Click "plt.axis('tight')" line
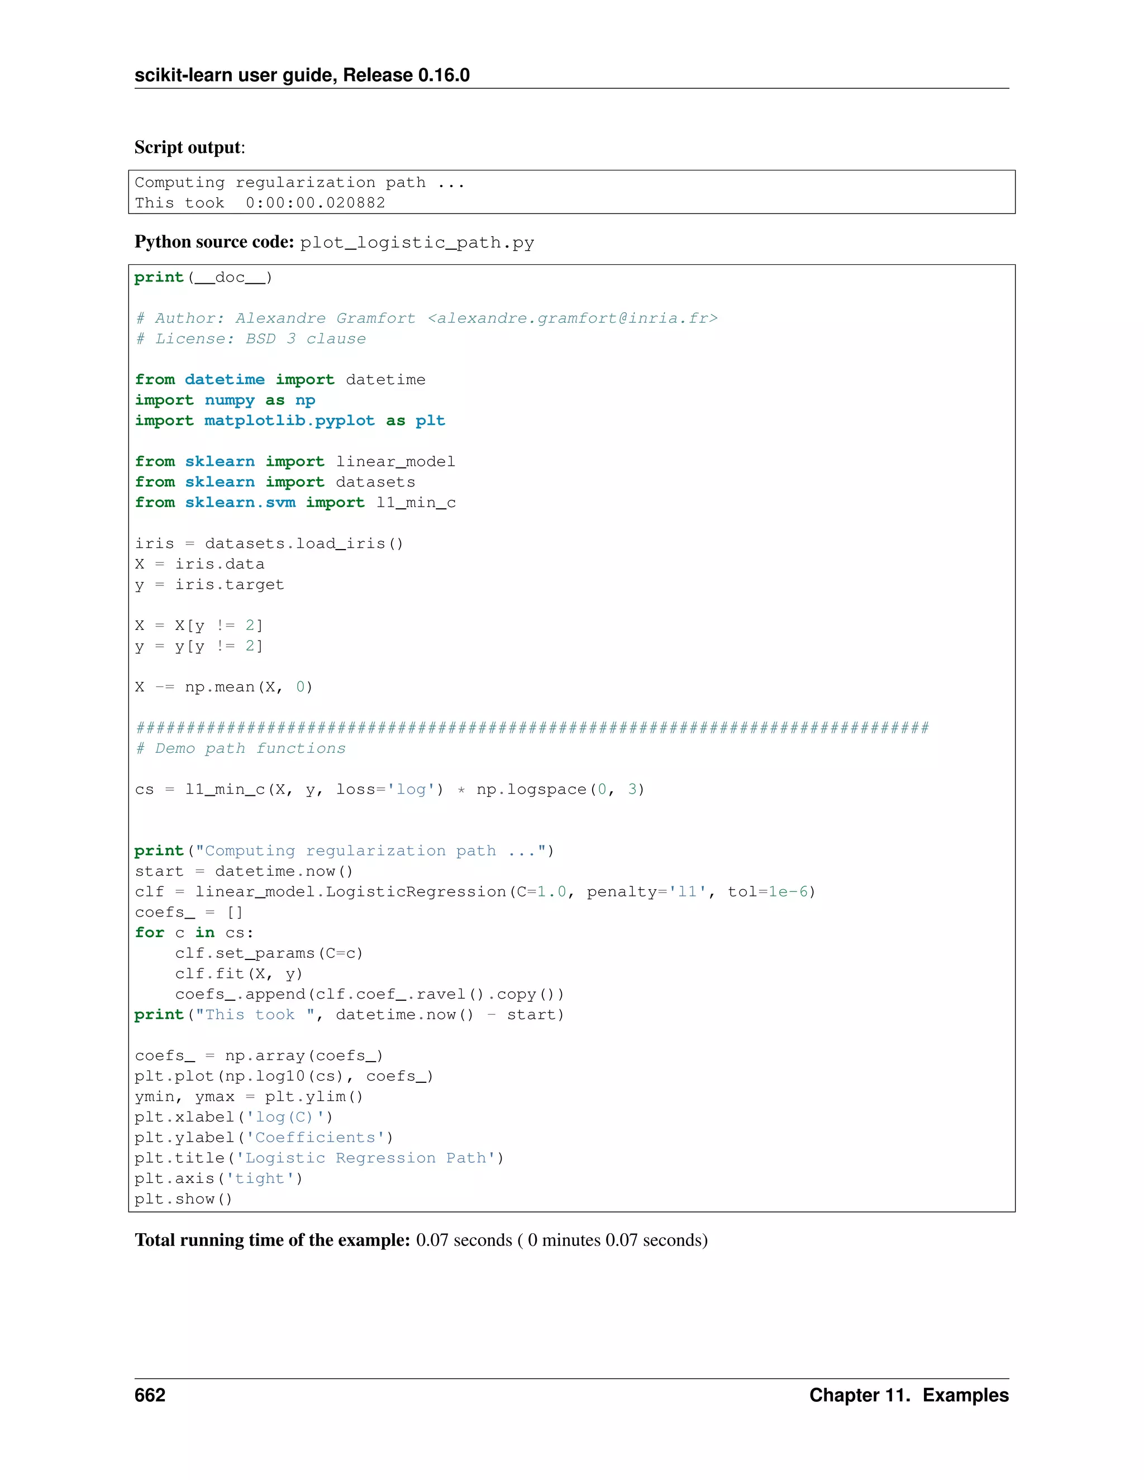The image size is (1144, 1480). click(219, 1178)
